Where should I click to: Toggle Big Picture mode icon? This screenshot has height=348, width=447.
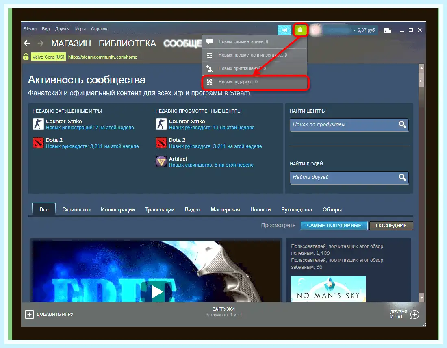[387, 30]
